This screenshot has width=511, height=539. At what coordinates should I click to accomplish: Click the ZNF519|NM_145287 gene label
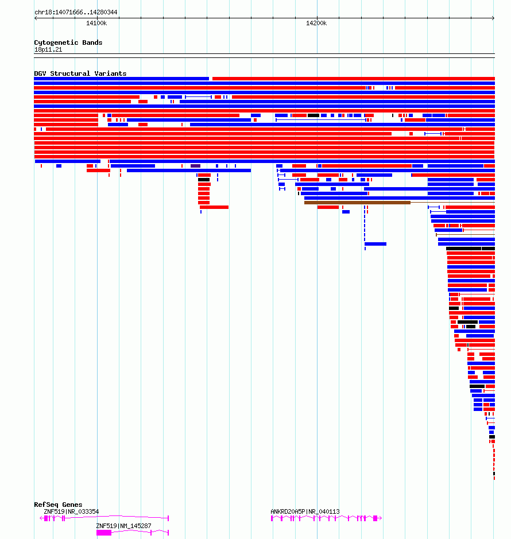pyautogui.click(x=123, y=526)
